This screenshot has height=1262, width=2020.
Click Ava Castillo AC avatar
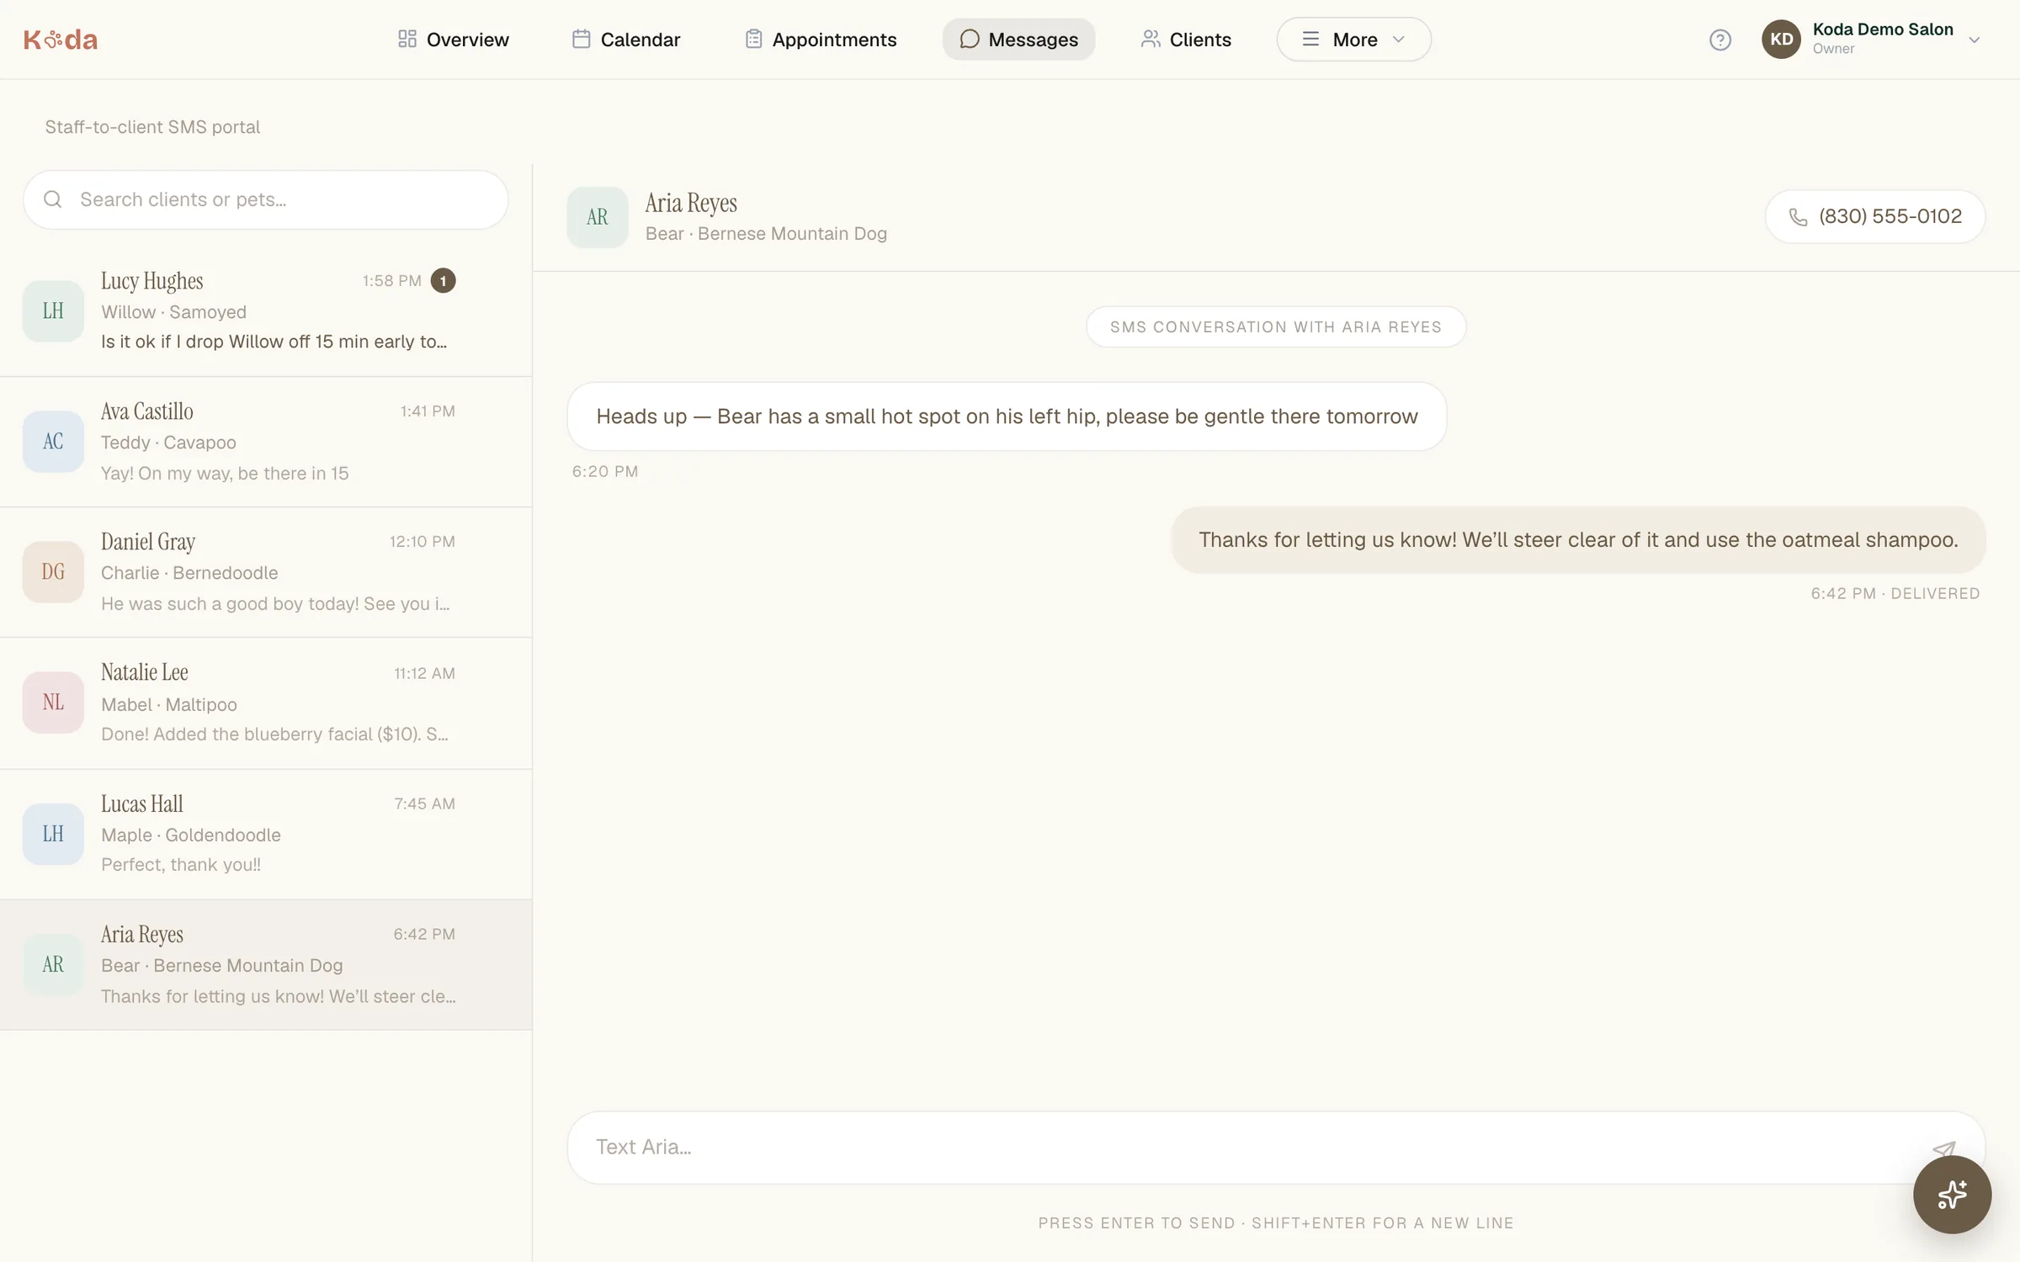[x=53, y=442]
